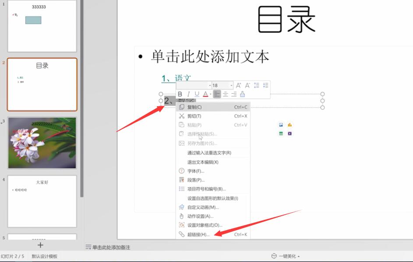The height and width of the screenshot is (262, 413).
Task: Expand the font color dropdown arrow
Action: pos(210,94)
